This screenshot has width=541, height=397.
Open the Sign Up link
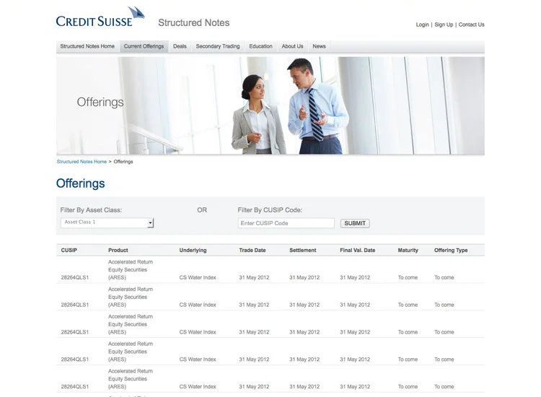444,25
